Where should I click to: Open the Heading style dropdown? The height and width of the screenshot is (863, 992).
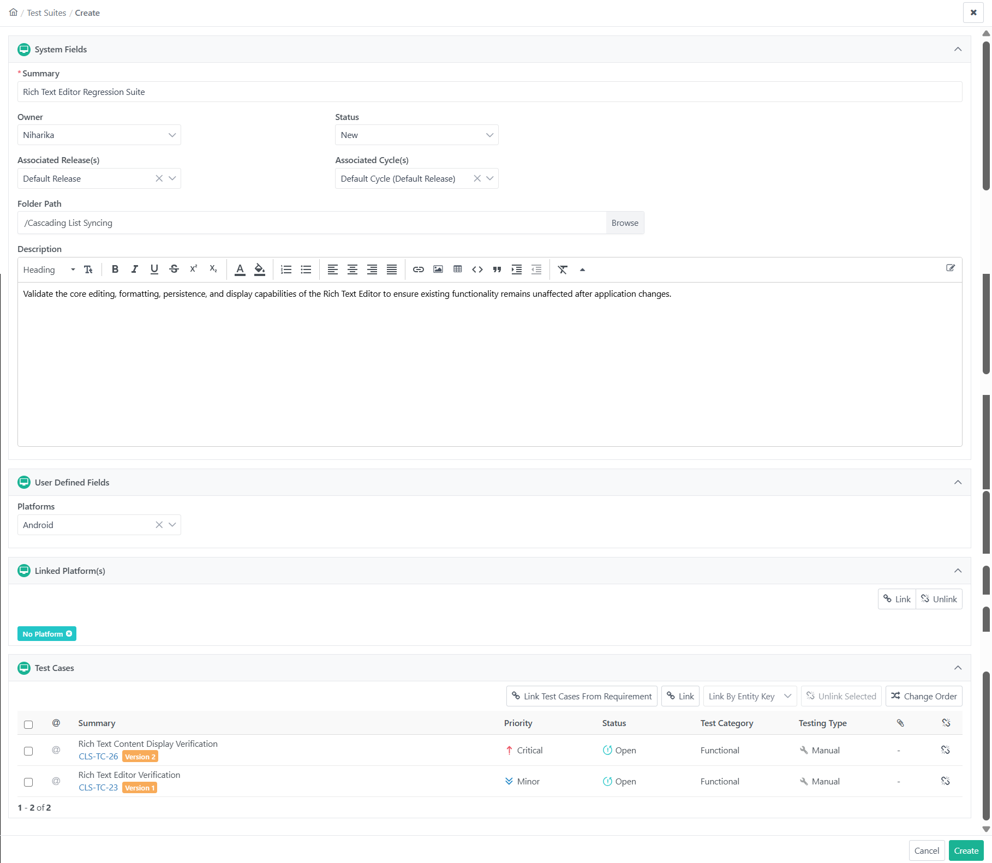pyautogui.click(x=49, y=269)
